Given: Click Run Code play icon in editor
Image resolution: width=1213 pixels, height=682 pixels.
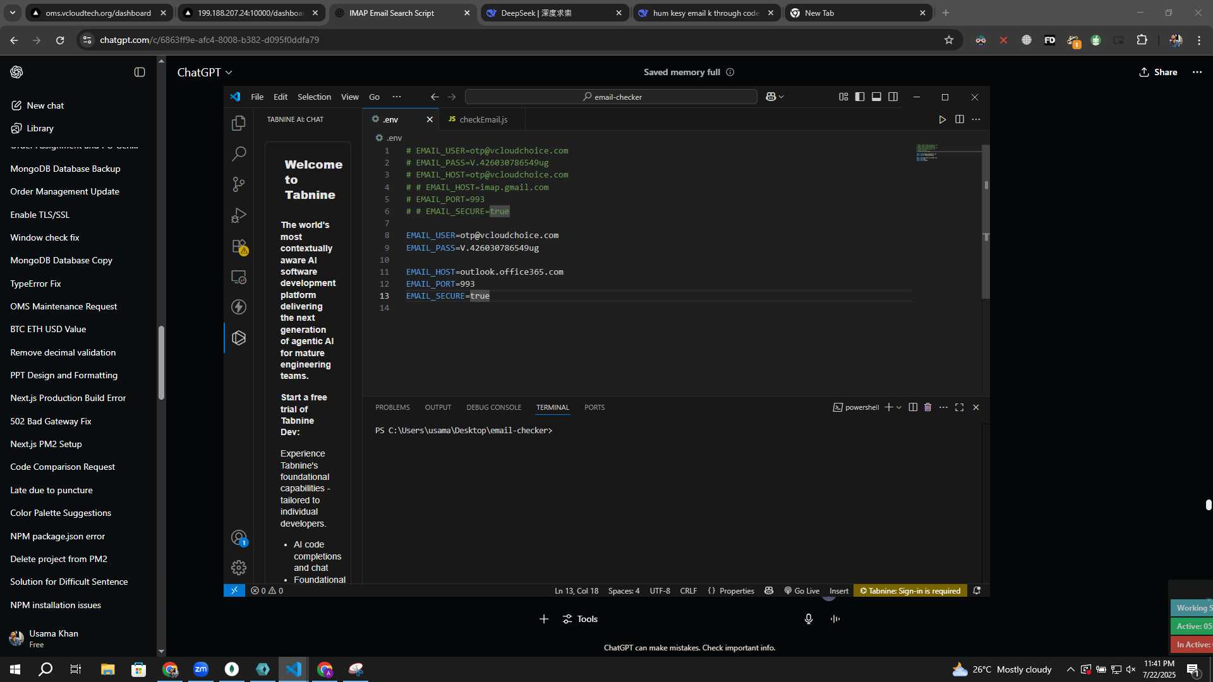Looking at the screenshot, I should point(942,119).
